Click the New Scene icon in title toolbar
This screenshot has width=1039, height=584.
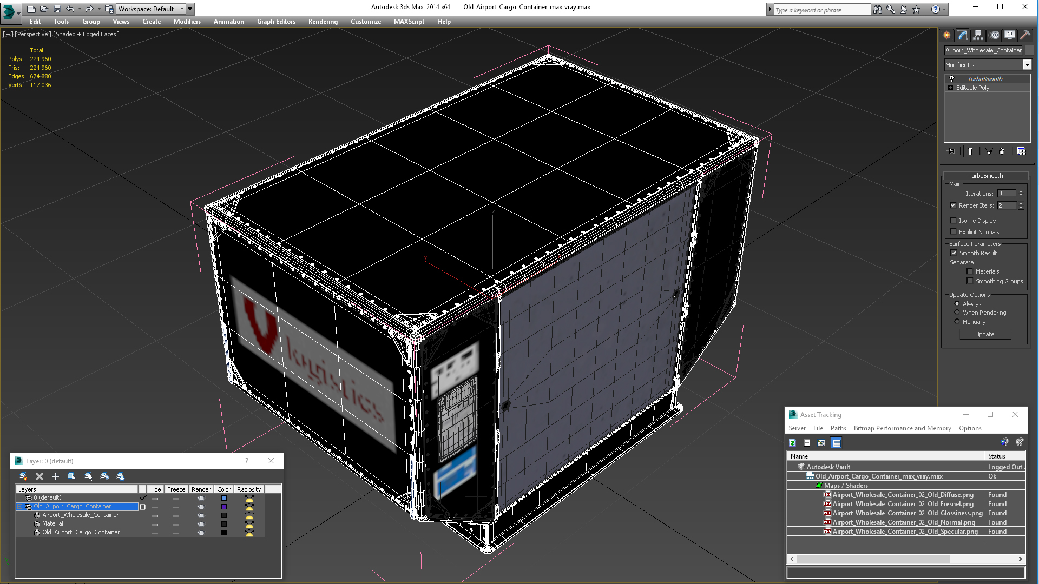coord(31,9)
